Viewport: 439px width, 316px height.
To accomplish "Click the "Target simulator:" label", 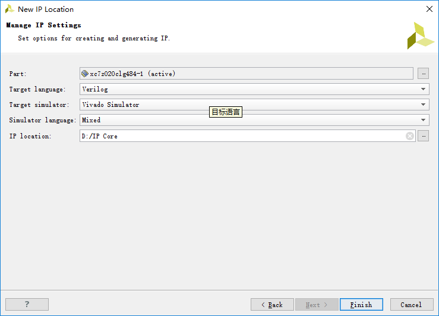I will 39,105.
